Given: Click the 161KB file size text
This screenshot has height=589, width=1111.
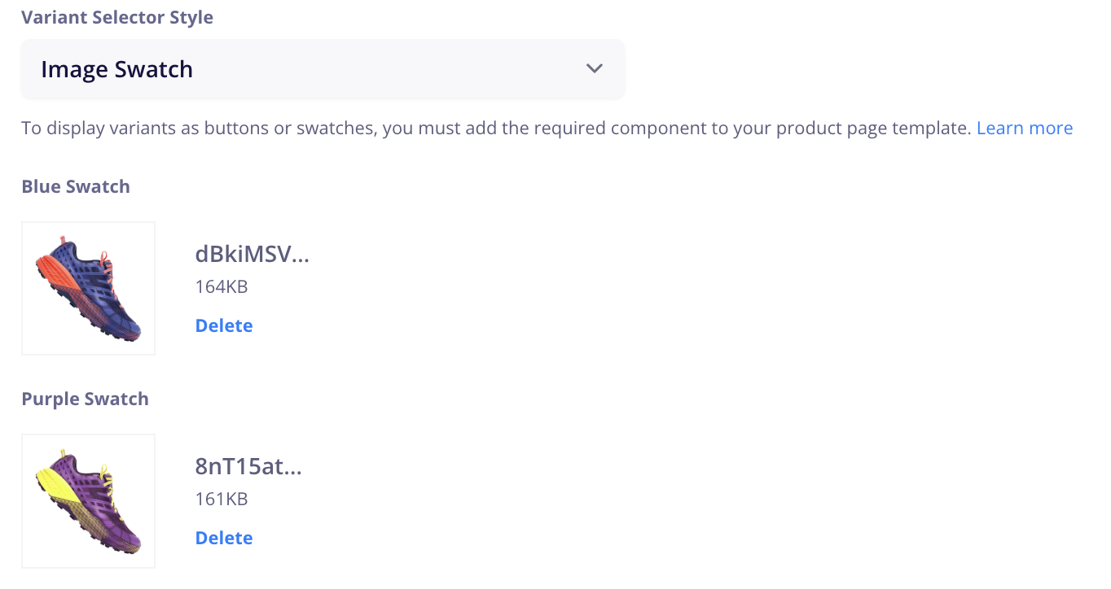Looking at the screenshot, I should click(x=222, y=499).
